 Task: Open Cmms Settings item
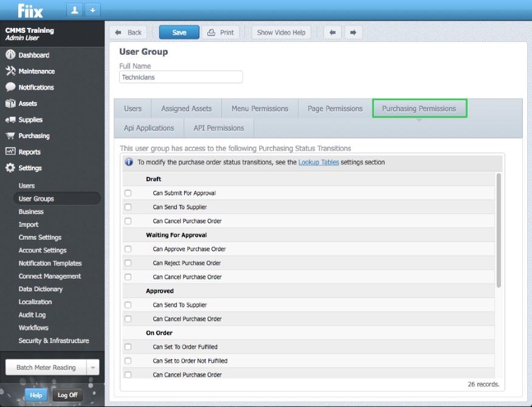pyautogui.click(x=40, y=237)
